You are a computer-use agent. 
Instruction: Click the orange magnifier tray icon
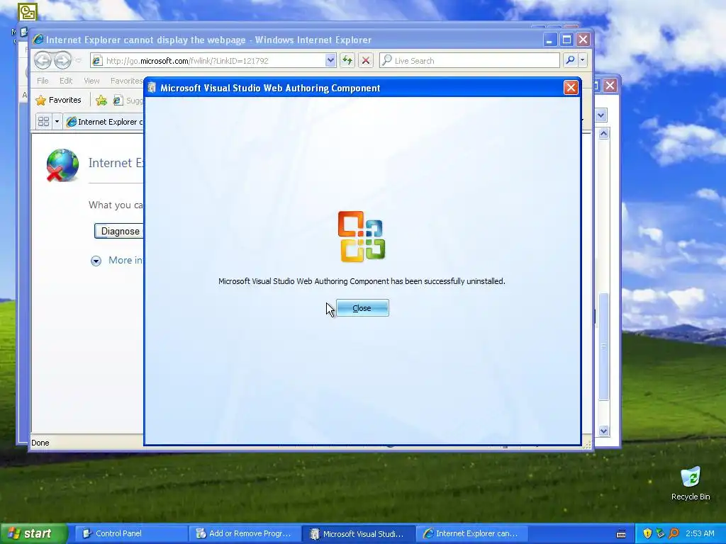click(674, 533)
